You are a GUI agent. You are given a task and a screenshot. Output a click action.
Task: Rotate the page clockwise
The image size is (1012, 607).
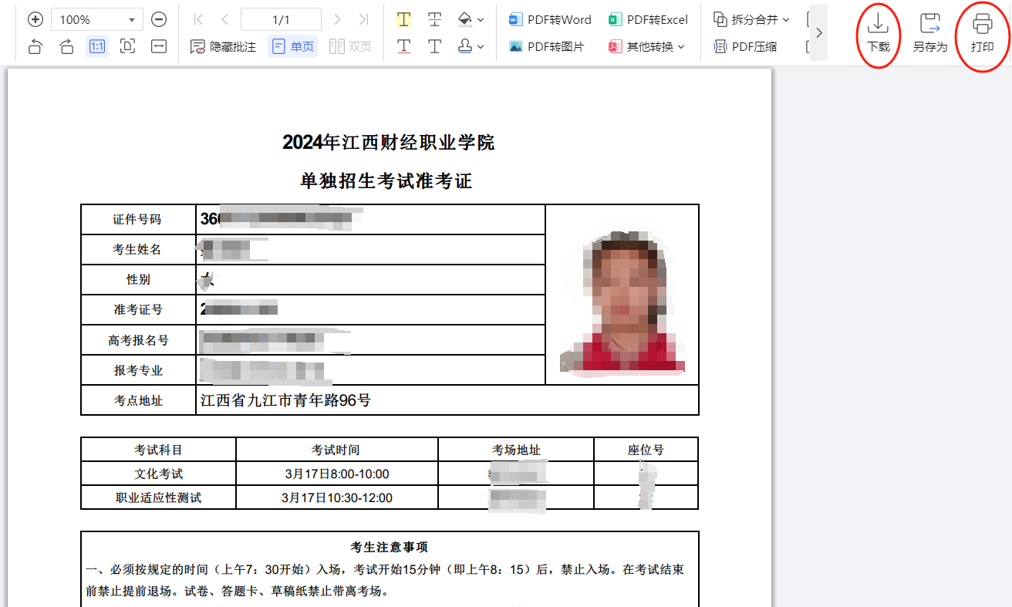[x=66, y=46]
